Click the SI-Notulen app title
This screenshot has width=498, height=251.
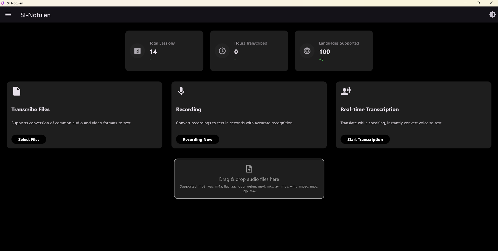point(36,15)
